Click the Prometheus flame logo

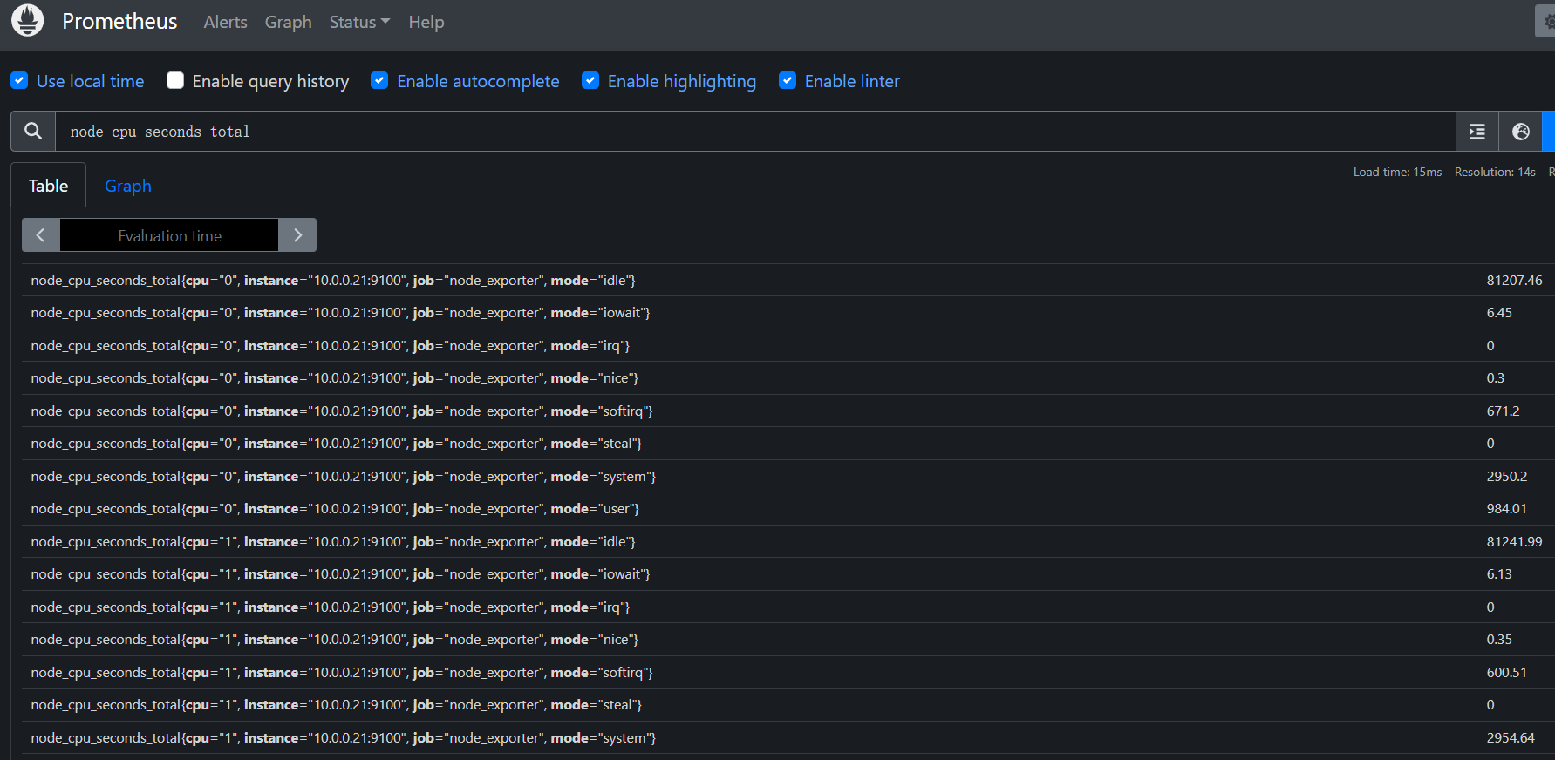click(27, 21)
